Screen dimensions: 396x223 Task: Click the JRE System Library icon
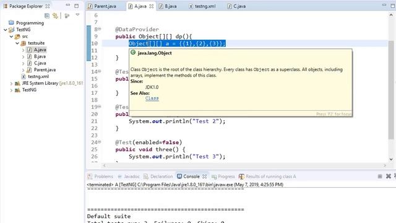point(17,83)
